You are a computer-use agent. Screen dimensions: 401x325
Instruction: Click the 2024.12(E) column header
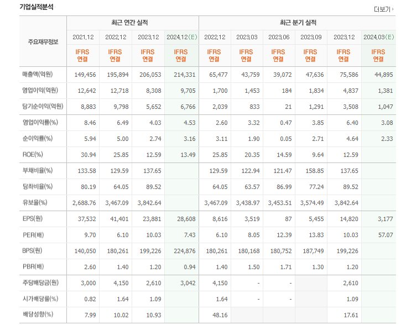(x=182, y=37)
